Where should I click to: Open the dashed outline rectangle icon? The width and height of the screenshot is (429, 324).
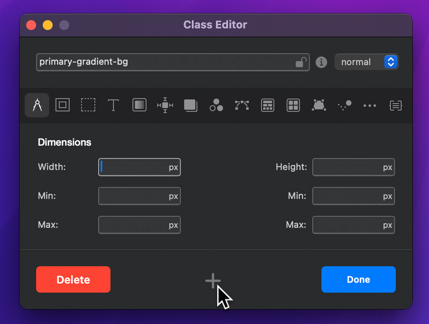[x=88, y=106]
